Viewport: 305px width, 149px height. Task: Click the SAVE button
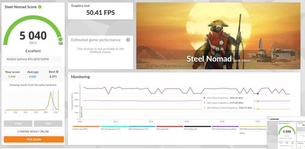(x=48, y=124)
